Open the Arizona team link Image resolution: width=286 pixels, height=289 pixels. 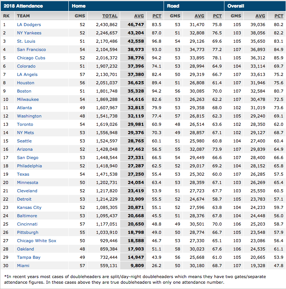click(25, 149)
